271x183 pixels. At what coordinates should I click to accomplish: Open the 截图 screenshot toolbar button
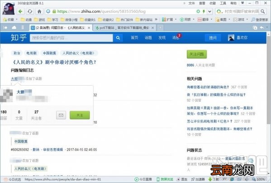coord(221,19)
